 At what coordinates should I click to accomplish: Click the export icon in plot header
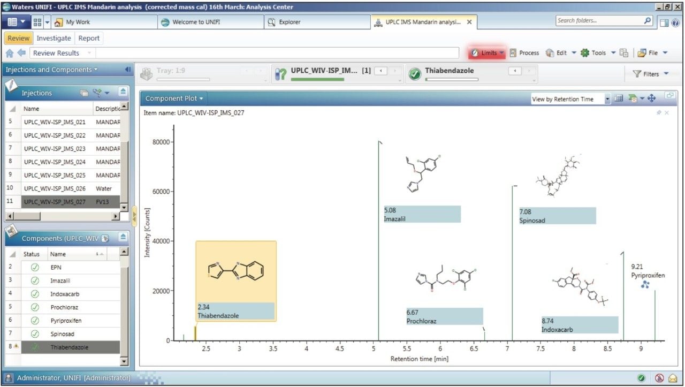click(632, 98)
